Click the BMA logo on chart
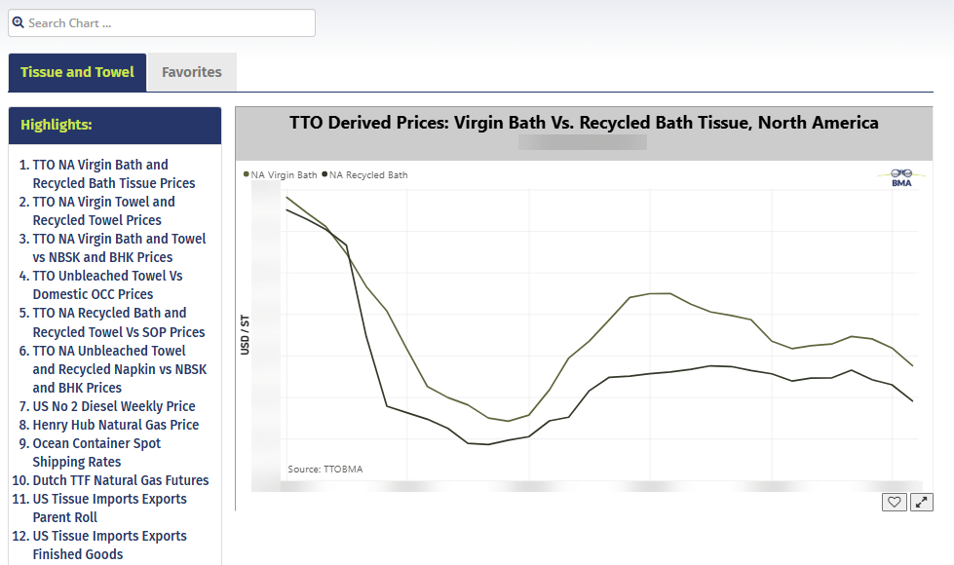 tap(900, 177)
